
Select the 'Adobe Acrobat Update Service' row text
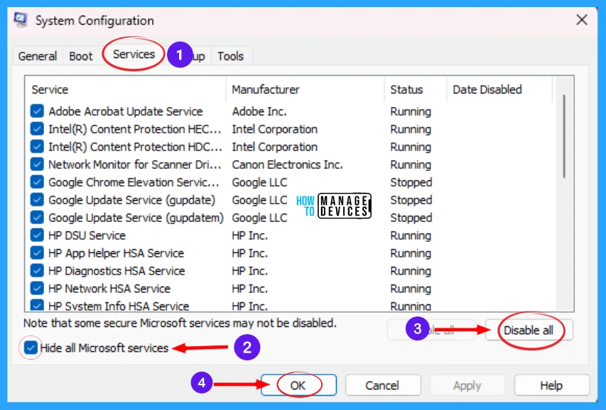click(126, 111)
